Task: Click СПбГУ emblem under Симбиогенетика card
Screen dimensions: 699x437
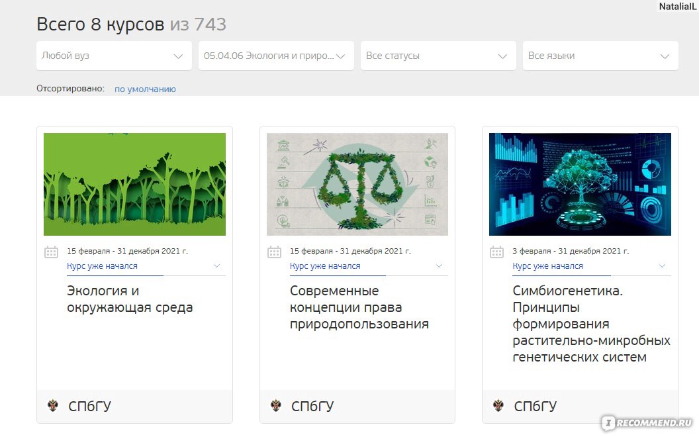Action: point(498,406)
